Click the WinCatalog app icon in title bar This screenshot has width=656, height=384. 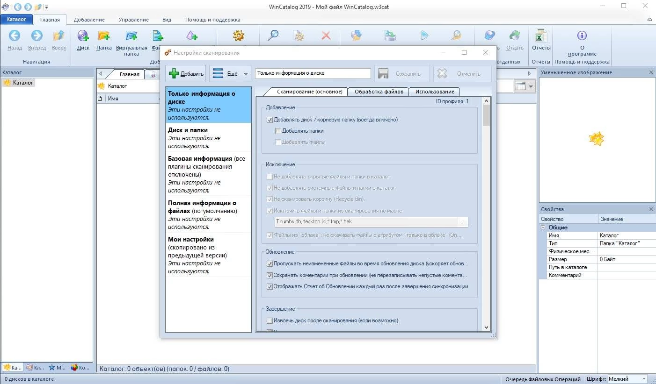click(5, 7)
